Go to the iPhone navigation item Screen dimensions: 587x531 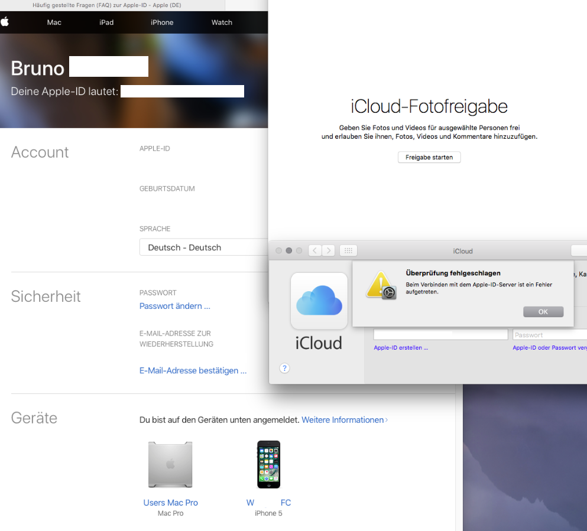click(x=162, y=22)
